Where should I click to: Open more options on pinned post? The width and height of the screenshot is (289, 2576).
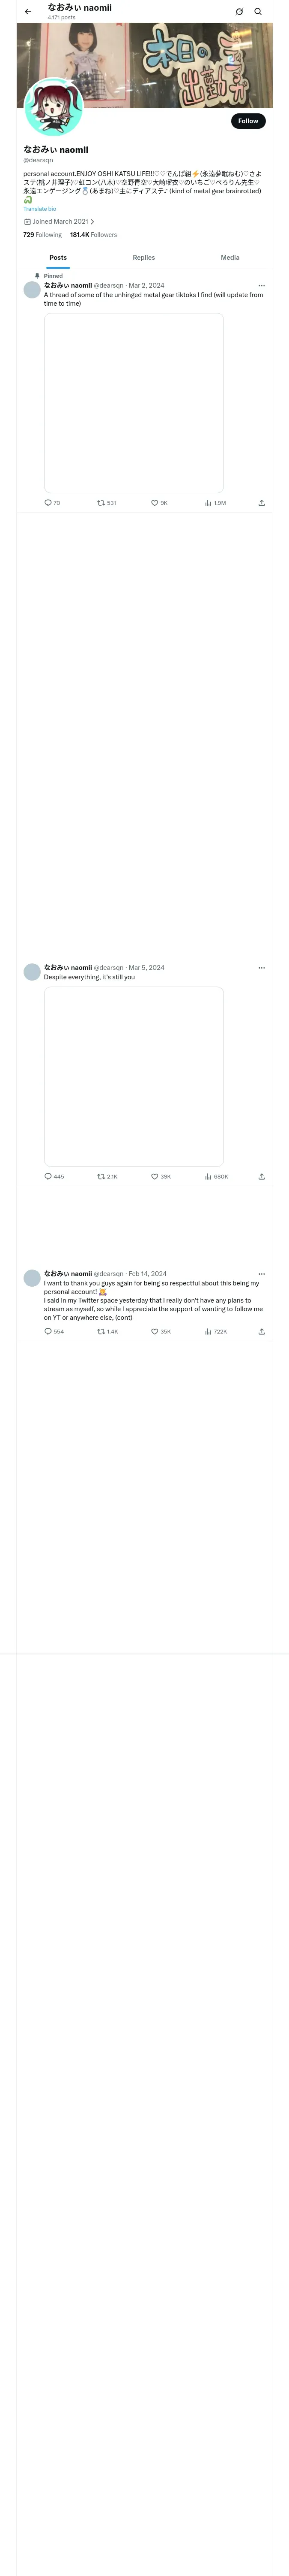click(261, 286)
